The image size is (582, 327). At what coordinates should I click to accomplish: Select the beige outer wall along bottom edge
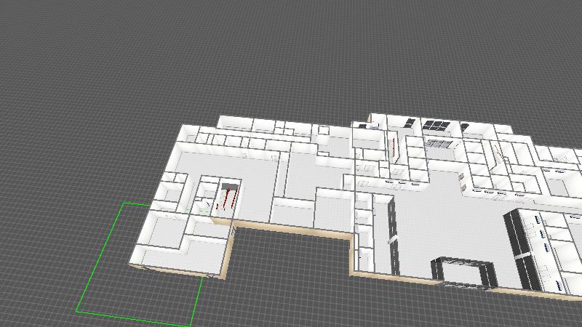[291, 230]
